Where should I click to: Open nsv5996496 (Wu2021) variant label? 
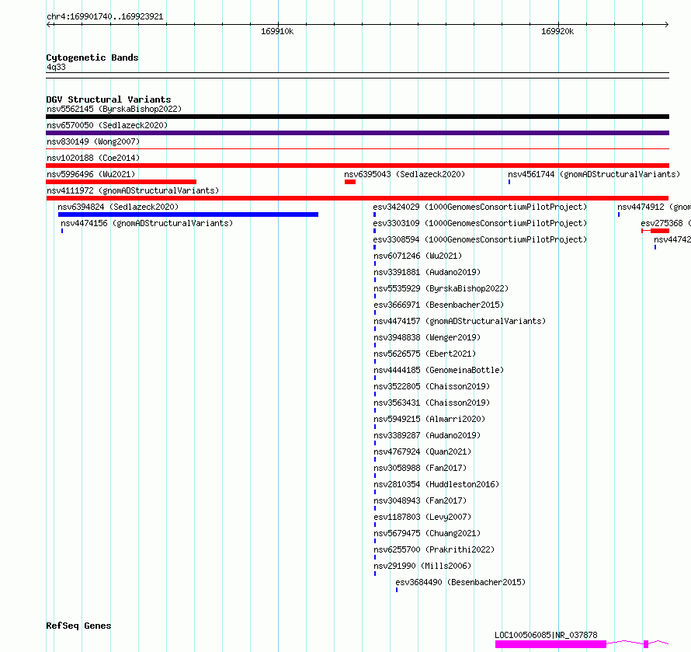point(91,174)
